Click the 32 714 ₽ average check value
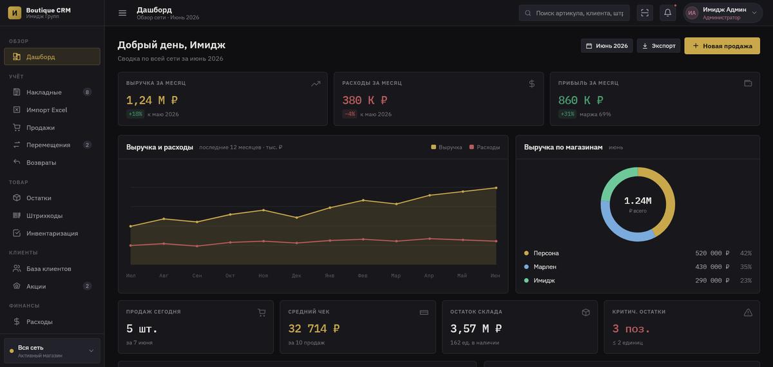The width and height of the screenshot is (773, 367). pos(314,329)
